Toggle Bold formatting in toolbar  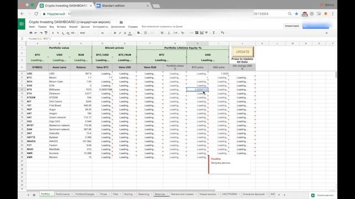115,33
